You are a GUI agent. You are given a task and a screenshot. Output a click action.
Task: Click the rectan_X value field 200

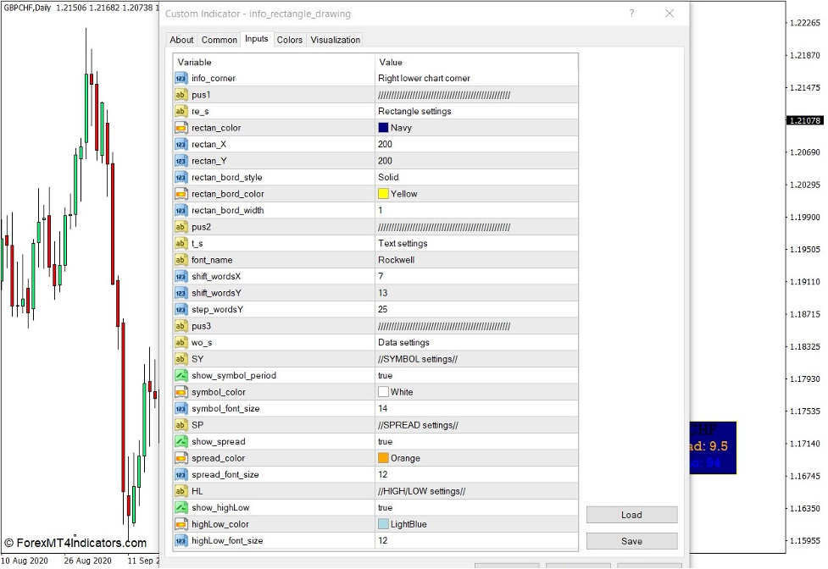coord(475,144)
